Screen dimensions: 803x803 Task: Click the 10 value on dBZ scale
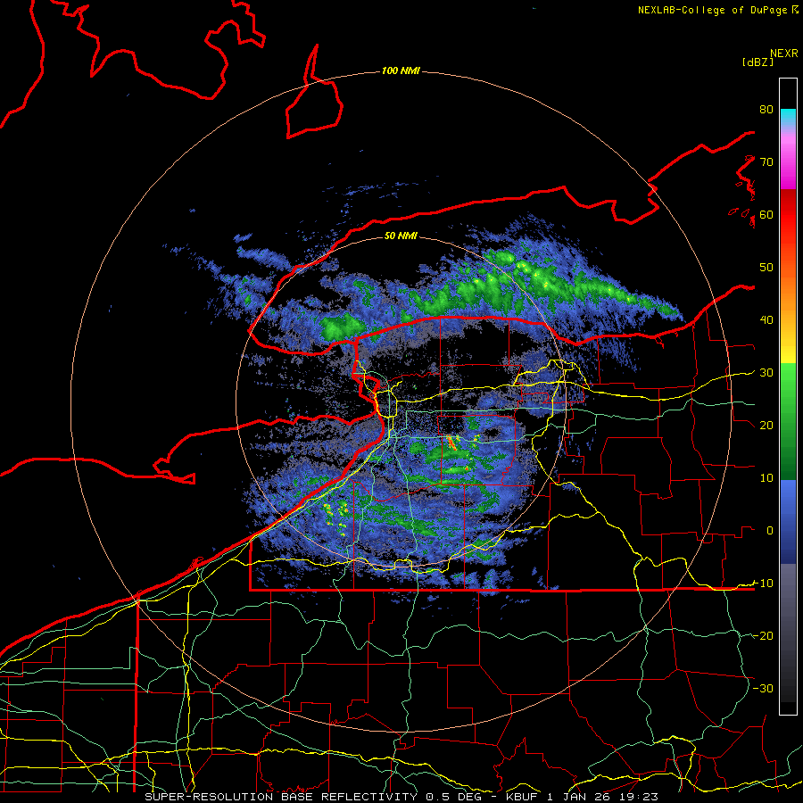766,478
